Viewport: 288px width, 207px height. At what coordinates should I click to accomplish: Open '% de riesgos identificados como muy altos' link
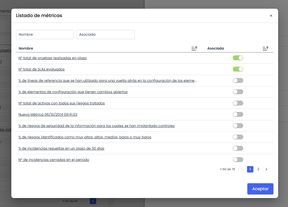[x=85, y=137]
